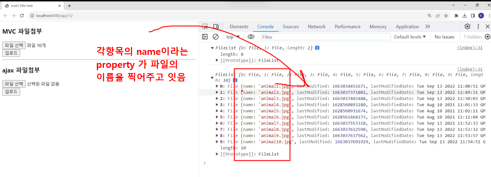Expand [[Prototype]] under second FileList
Screen dimensions: 491x177
[217, 154]
